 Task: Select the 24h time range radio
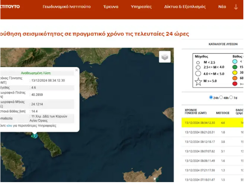(x=211, y=98)
